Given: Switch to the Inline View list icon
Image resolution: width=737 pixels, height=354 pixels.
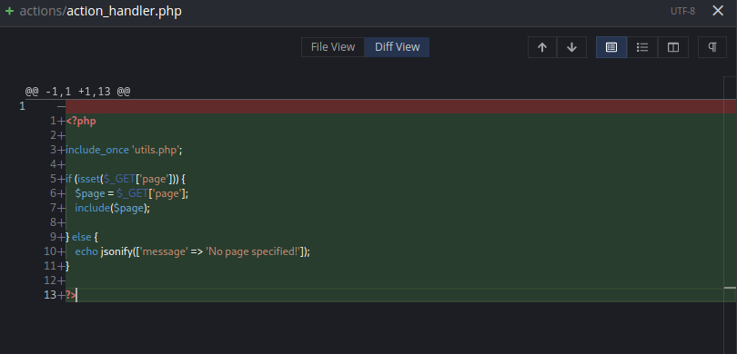Looking at the screenshot, I should point(642,47).
